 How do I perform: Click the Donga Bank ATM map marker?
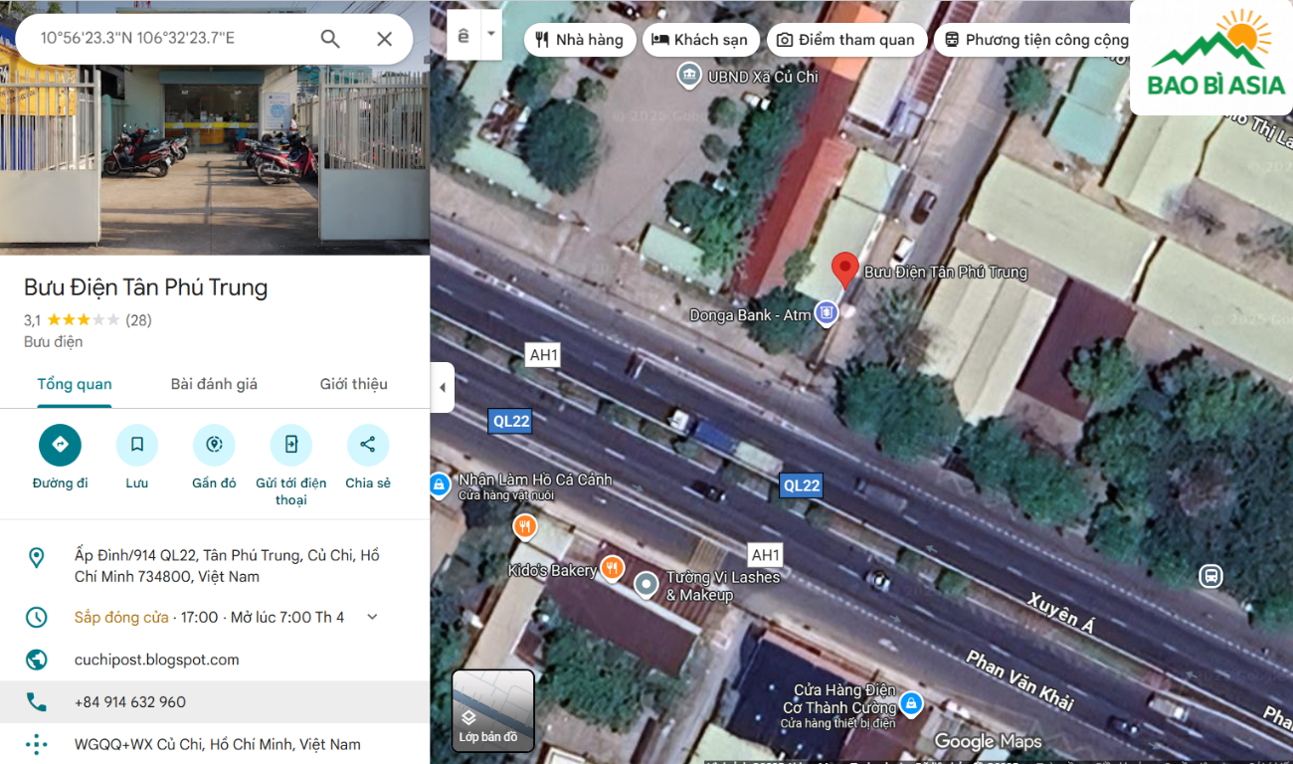(825, 314)
